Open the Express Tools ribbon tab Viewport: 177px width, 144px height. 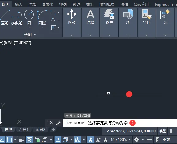click(x=166, y=5)
